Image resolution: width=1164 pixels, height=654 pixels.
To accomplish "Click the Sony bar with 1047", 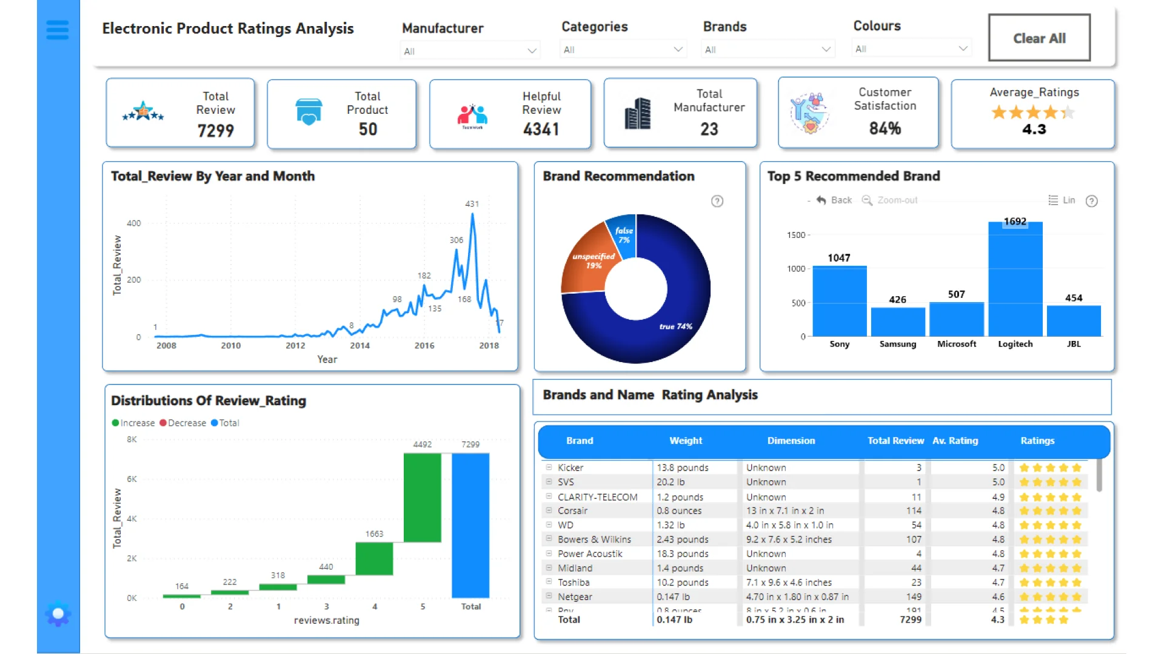I will coord(840,301).
